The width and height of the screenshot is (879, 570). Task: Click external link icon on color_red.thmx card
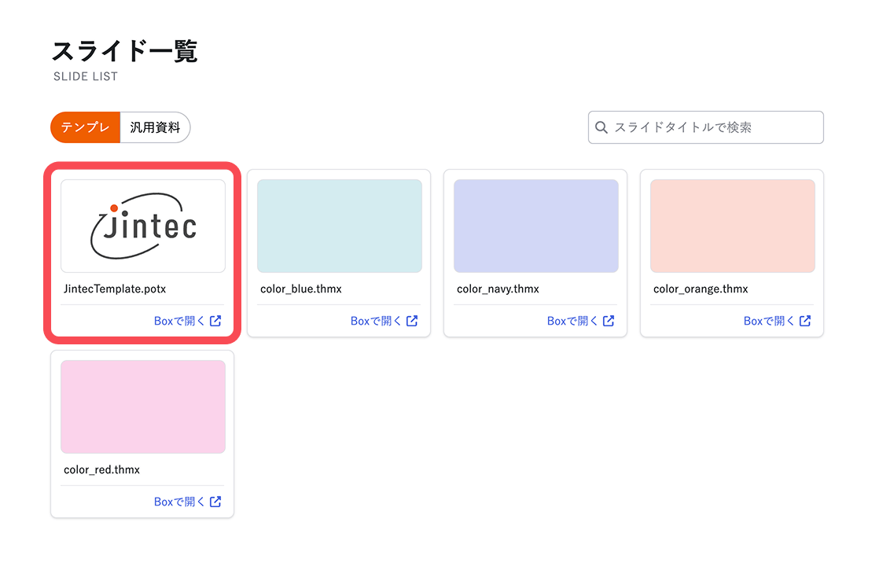(x=215, y=502)
